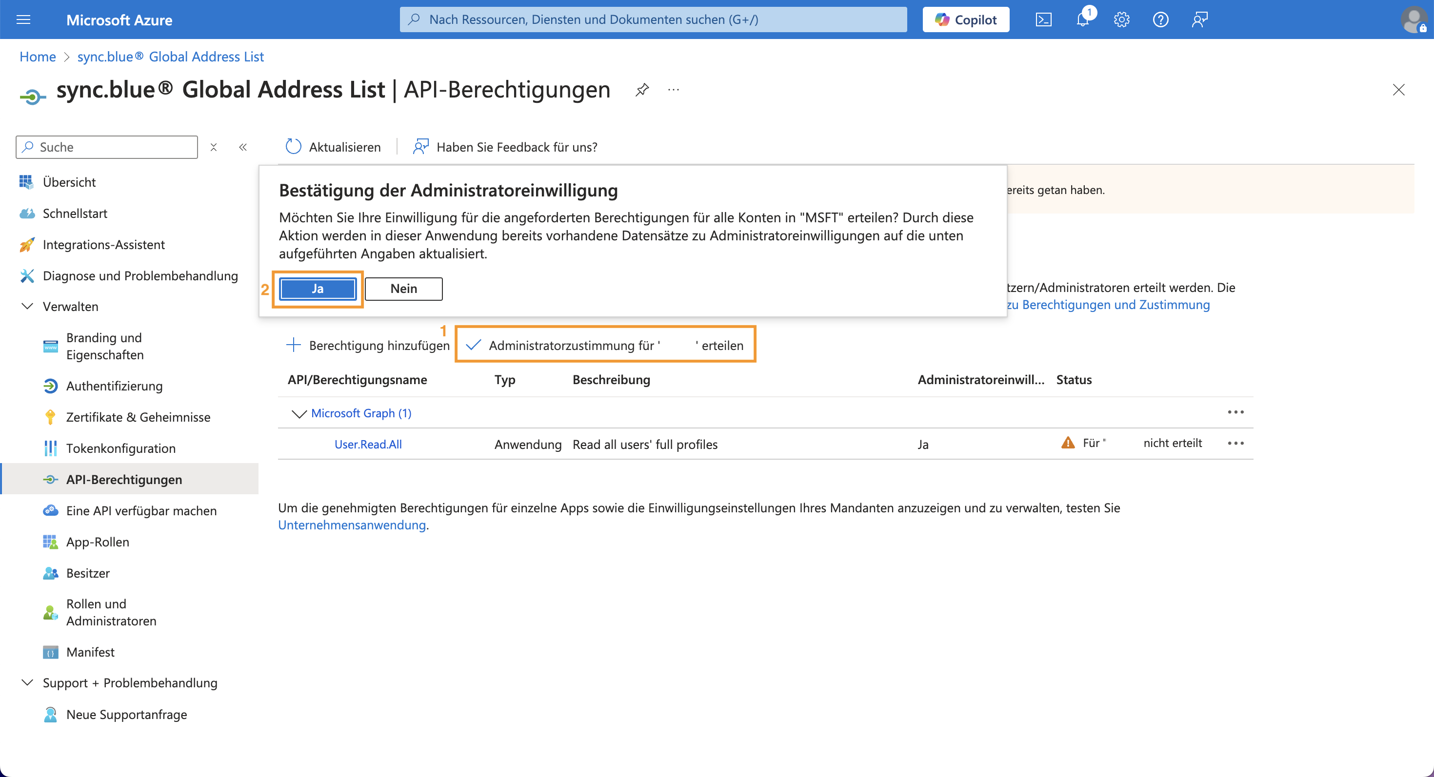The width and height of the screenshot is (1434, 777).
Task: Open ellipsis menu for User.Read.All row
Action: click(1235, 443)
